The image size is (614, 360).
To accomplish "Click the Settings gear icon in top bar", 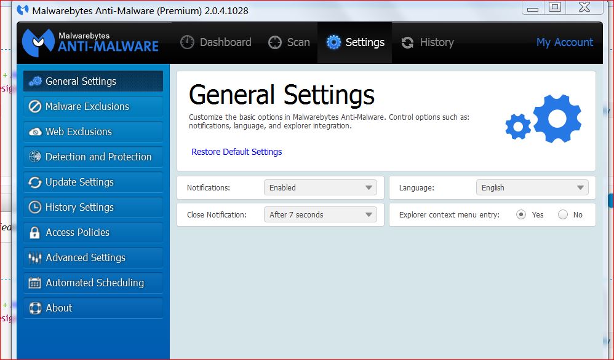I will coord(333,42).
